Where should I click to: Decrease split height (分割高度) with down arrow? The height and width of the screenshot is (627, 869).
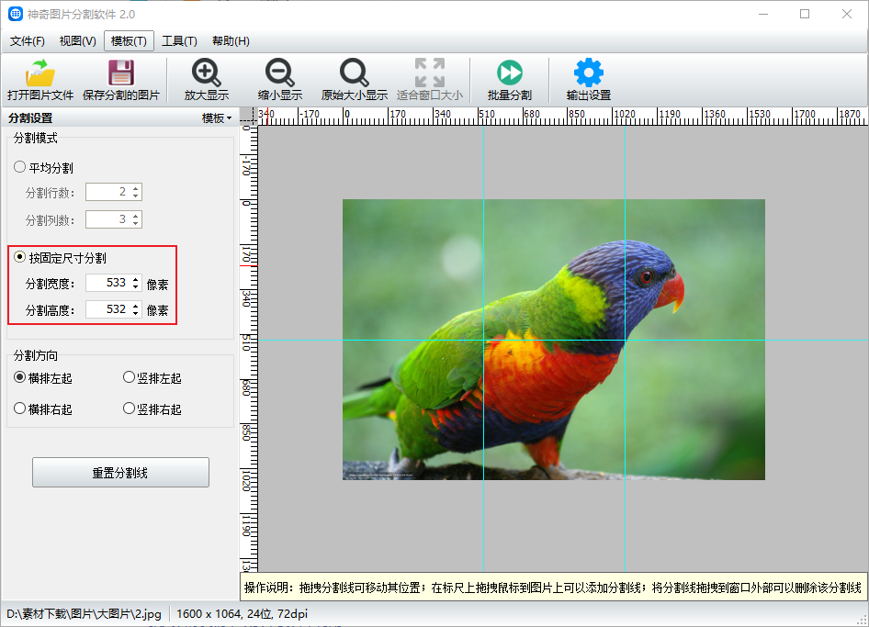coord(136,314)
